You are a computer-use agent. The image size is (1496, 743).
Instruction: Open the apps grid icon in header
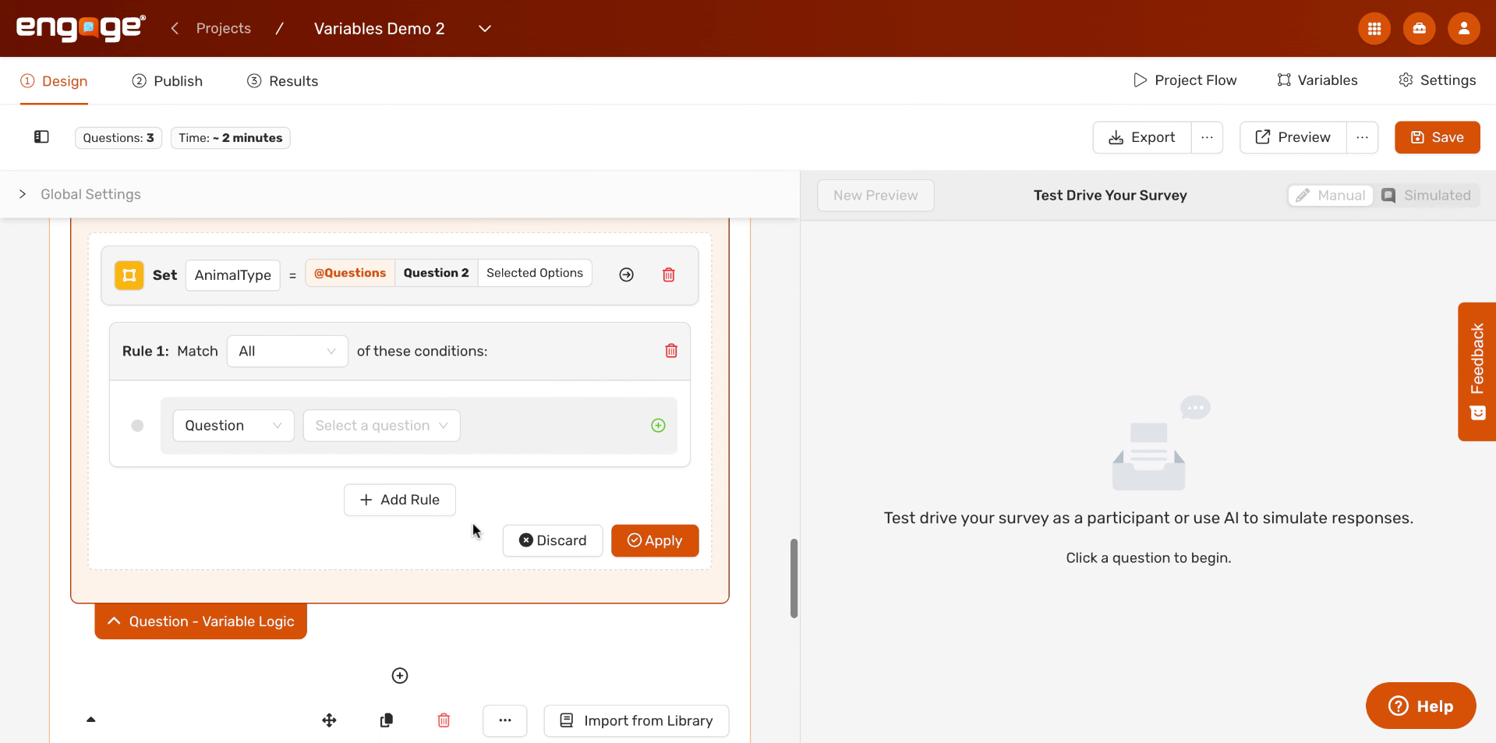[x=1374, y=29]
